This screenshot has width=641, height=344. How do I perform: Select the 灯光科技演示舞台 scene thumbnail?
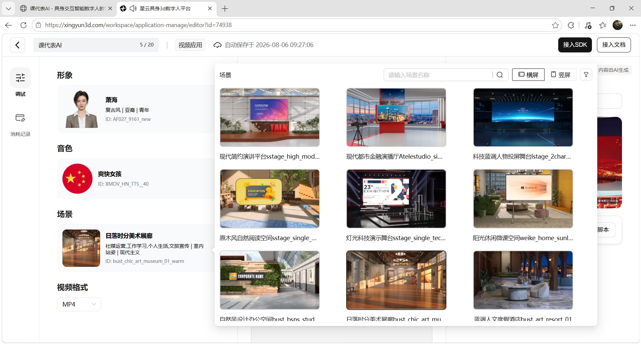click(396, 199)
